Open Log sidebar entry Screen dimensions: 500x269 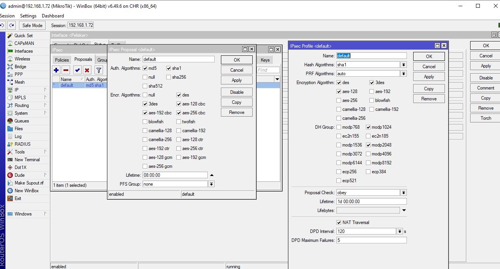[18, 136]
